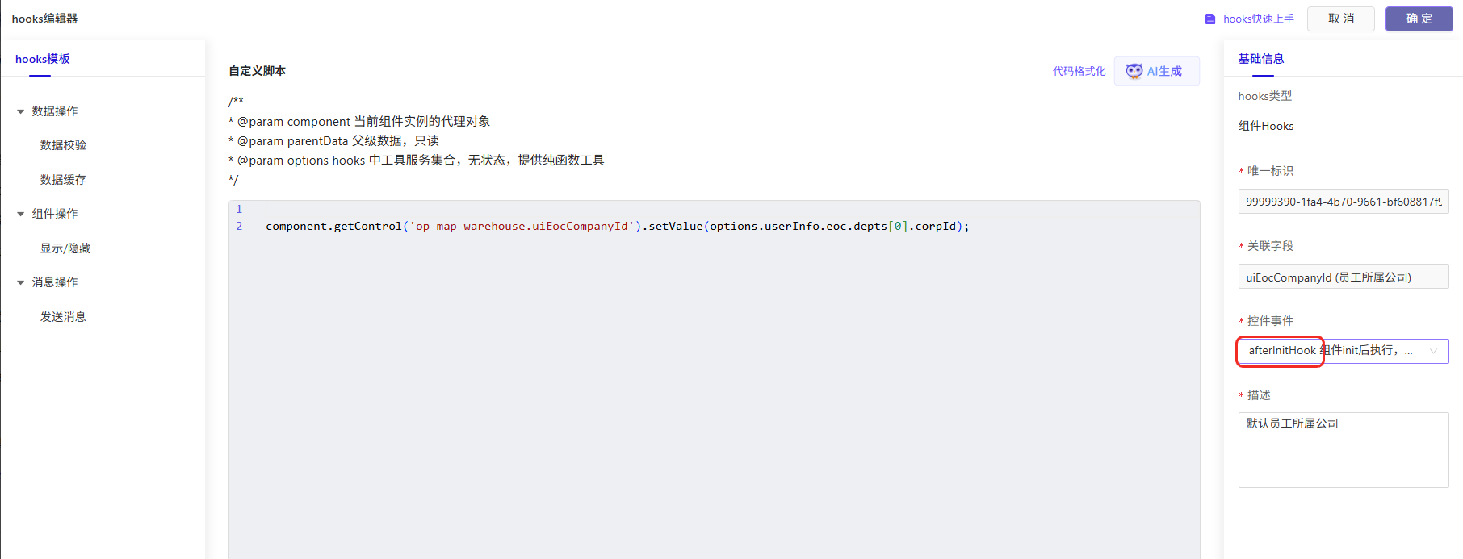This screenshot has height=559, width=1463.
Task: Open the hooks快速上手 link
Action: click(x=1258, y=19)
